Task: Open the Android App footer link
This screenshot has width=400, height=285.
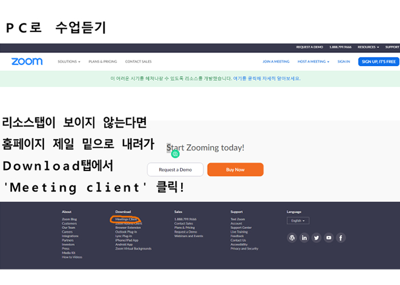Action: [x=124, y=245]
